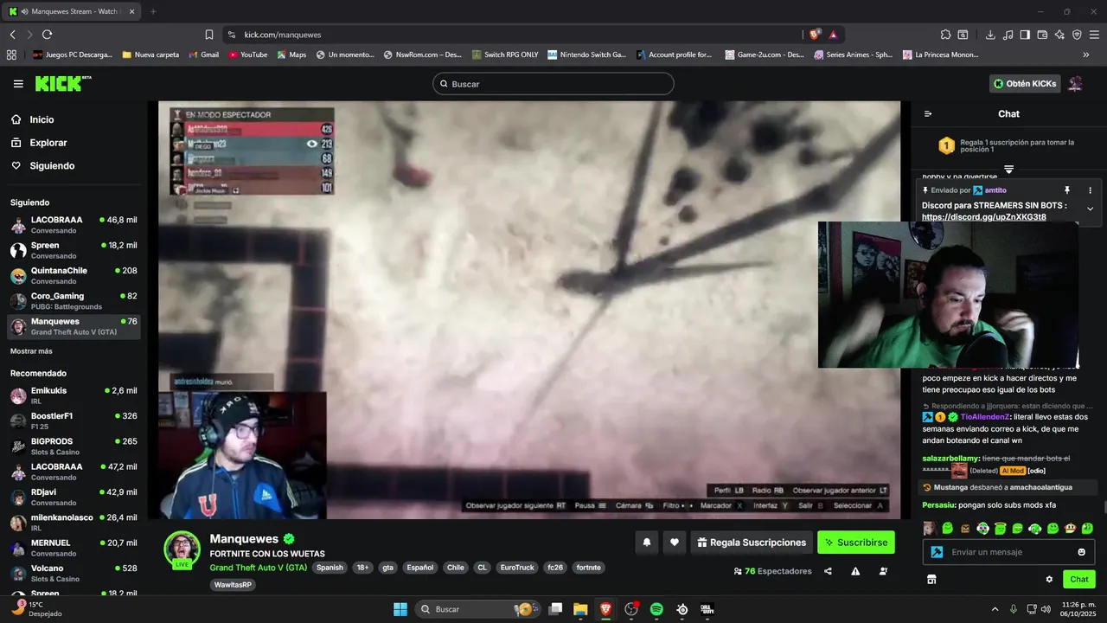Screen dimensions: 1107x623
Task: Open BoostlerF1 recommended channel
Action: [74, 421]
